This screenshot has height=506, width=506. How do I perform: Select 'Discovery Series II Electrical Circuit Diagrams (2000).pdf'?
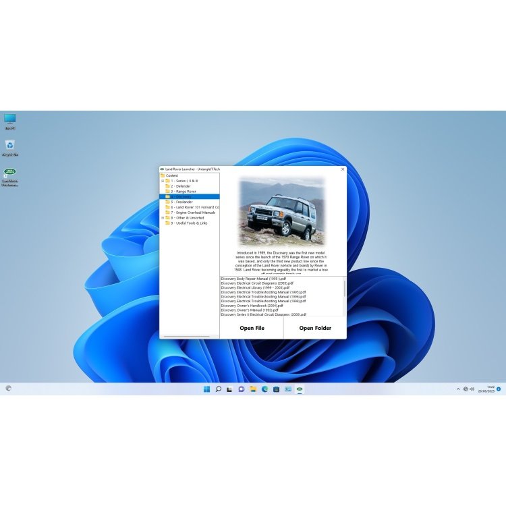pos(264,314)
